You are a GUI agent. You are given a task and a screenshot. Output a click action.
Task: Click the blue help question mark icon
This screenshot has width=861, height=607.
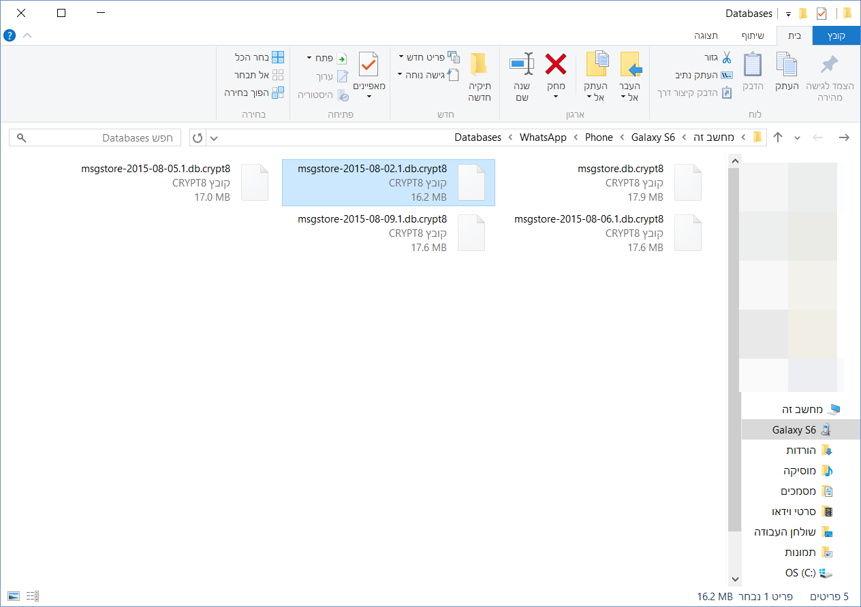pyautogui.click(x=10, y=35)
